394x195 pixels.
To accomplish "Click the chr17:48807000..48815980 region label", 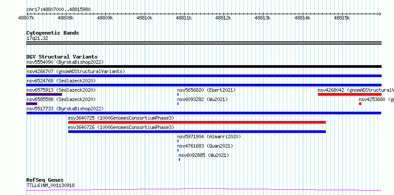I will pos(58,9).
